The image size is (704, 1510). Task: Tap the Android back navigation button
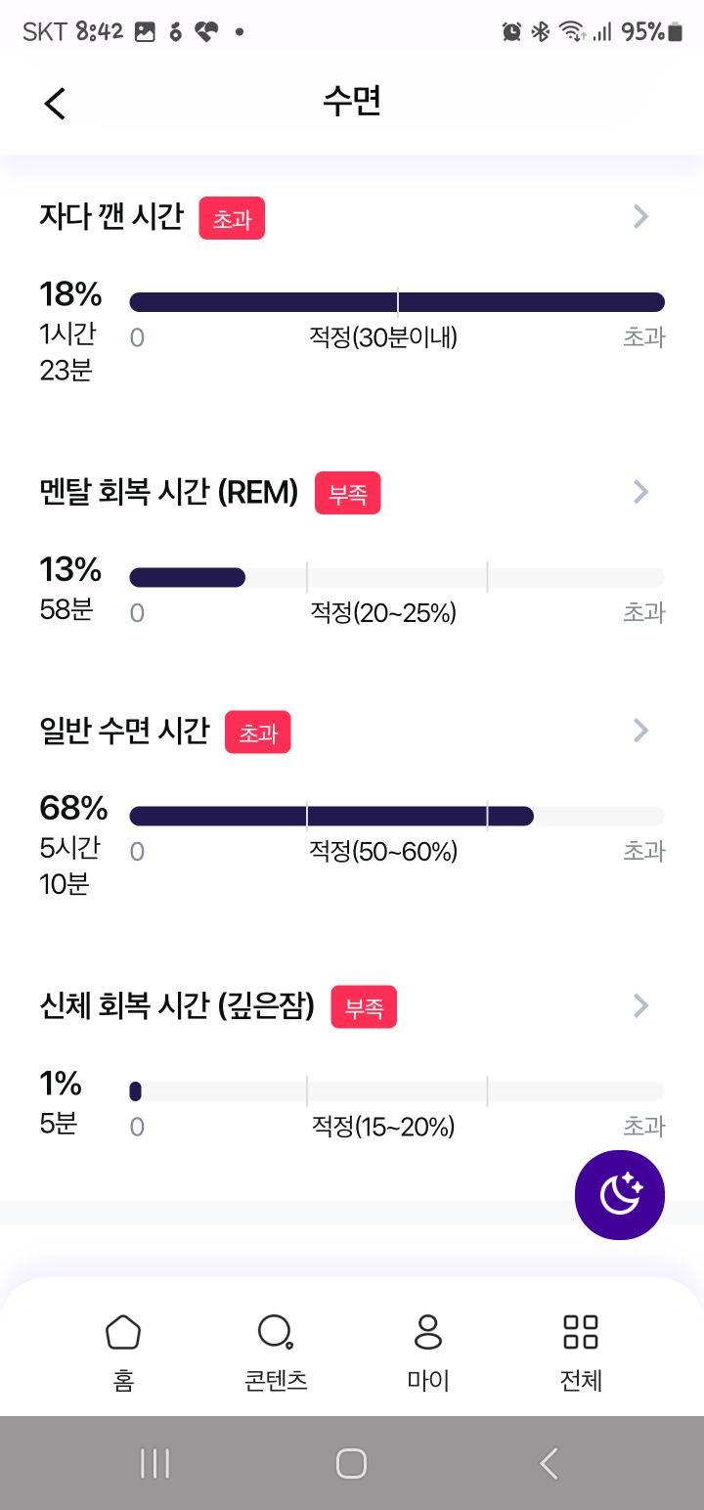550,1463
